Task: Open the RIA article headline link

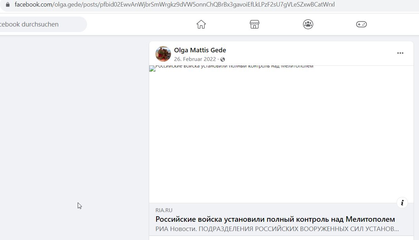Action: (x=275, y=219)
